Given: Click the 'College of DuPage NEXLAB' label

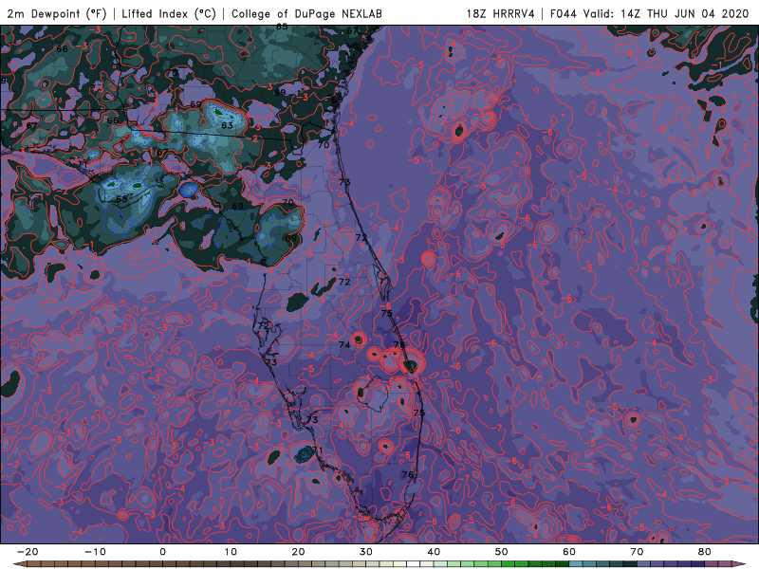Looking at the screenshot, I should pyautogui.click(x=306, y=13).
